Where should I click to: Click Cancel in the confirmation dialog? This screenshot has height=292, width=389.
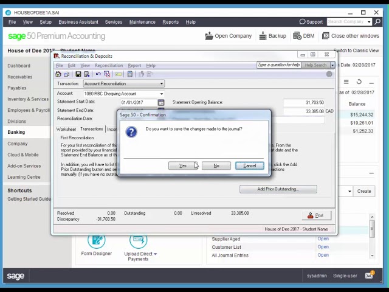click(250, 165)
